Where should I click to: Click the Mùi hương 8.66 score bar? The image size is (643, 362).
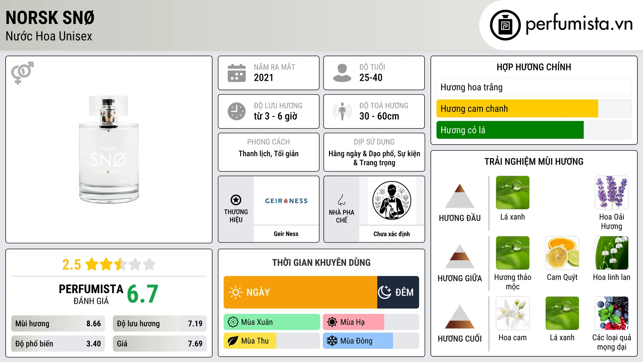58,324
